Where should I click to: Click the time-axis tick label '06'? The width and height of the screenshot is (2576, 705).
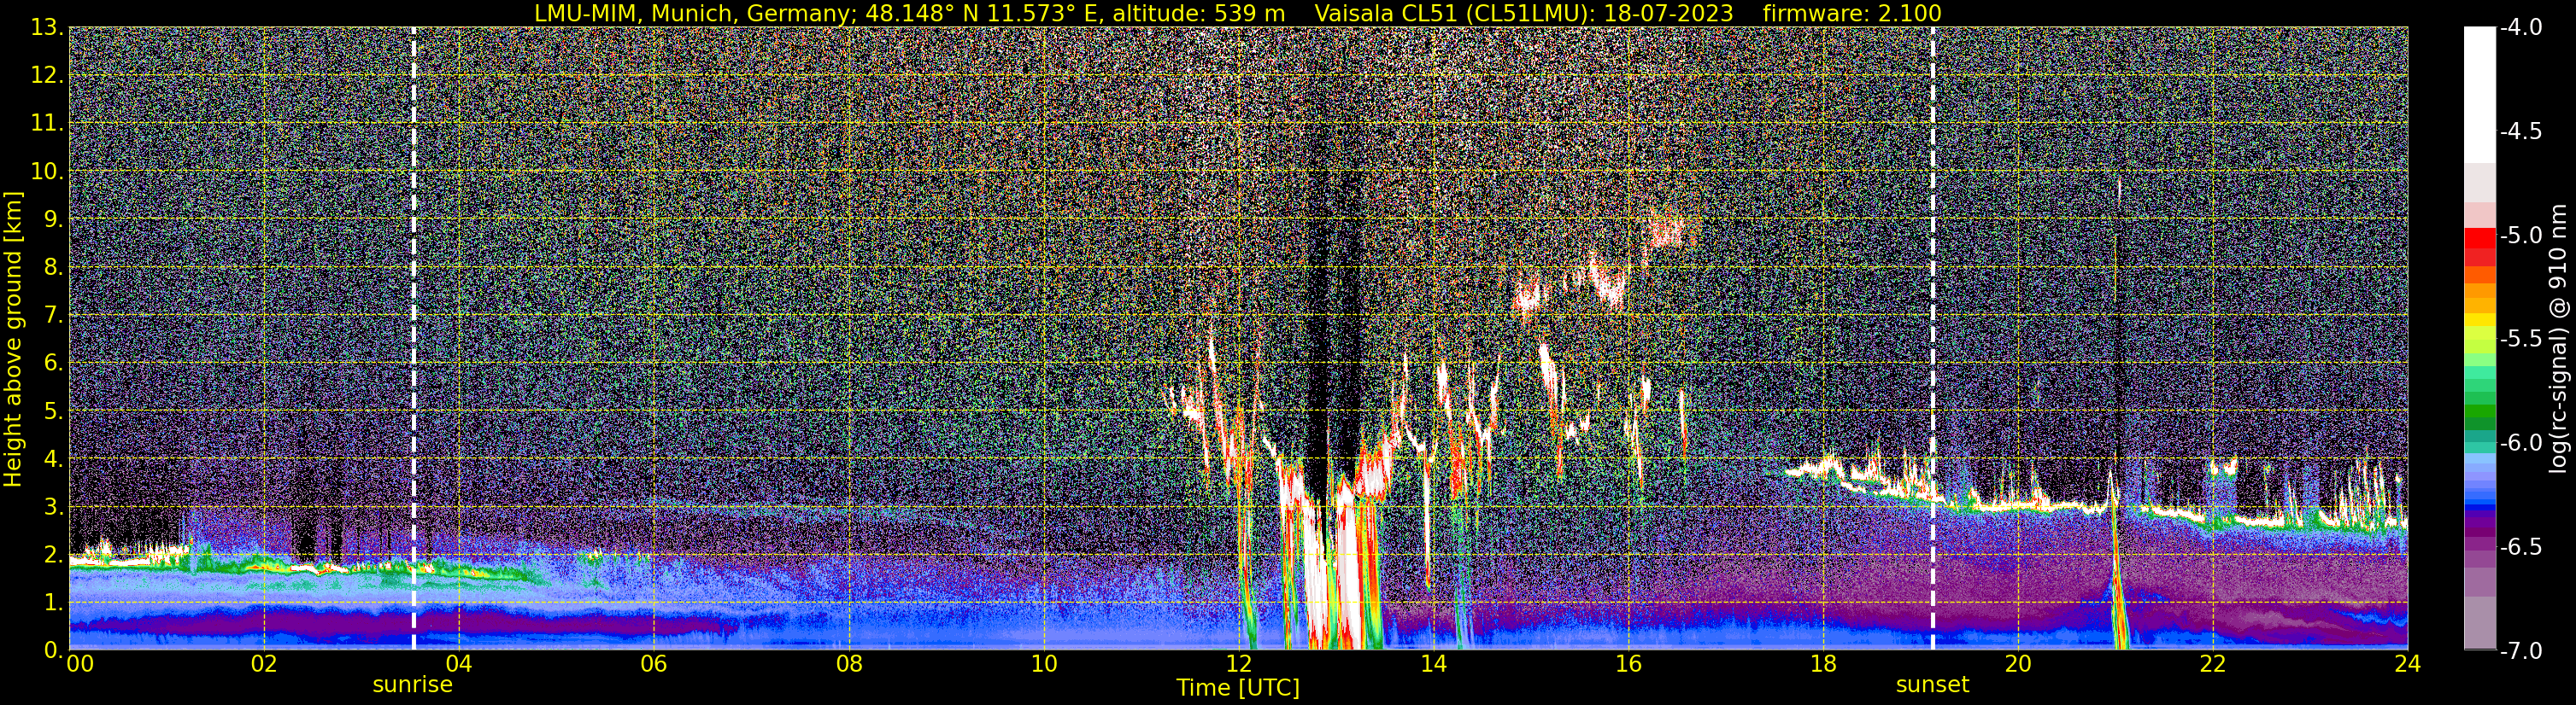(653, 664)
